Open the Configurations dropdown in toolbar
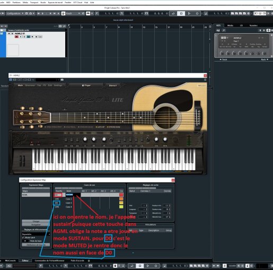Screen dimensions: 273x270 pyautogui.click(x=15, y=13)
